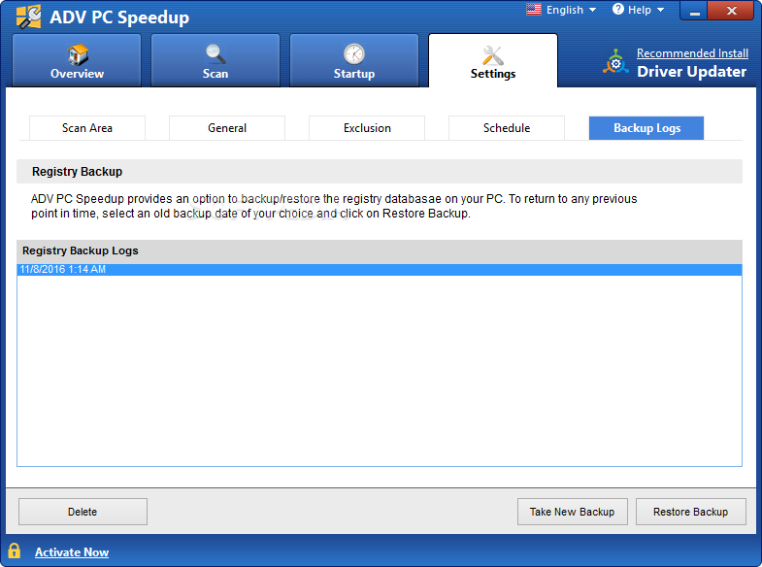
Task: Click the Help question mark icon
Action: (x=617, y=10)
